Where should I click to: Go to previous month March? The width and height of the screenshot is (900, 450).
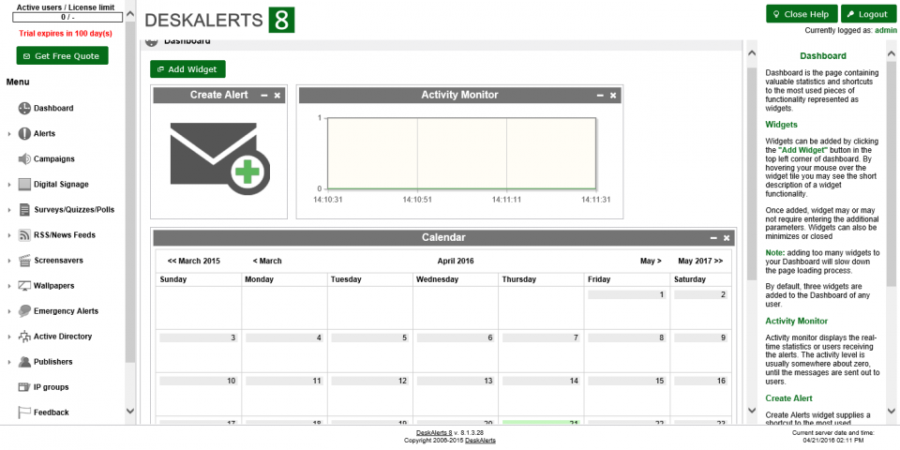[x=267, y=261]
